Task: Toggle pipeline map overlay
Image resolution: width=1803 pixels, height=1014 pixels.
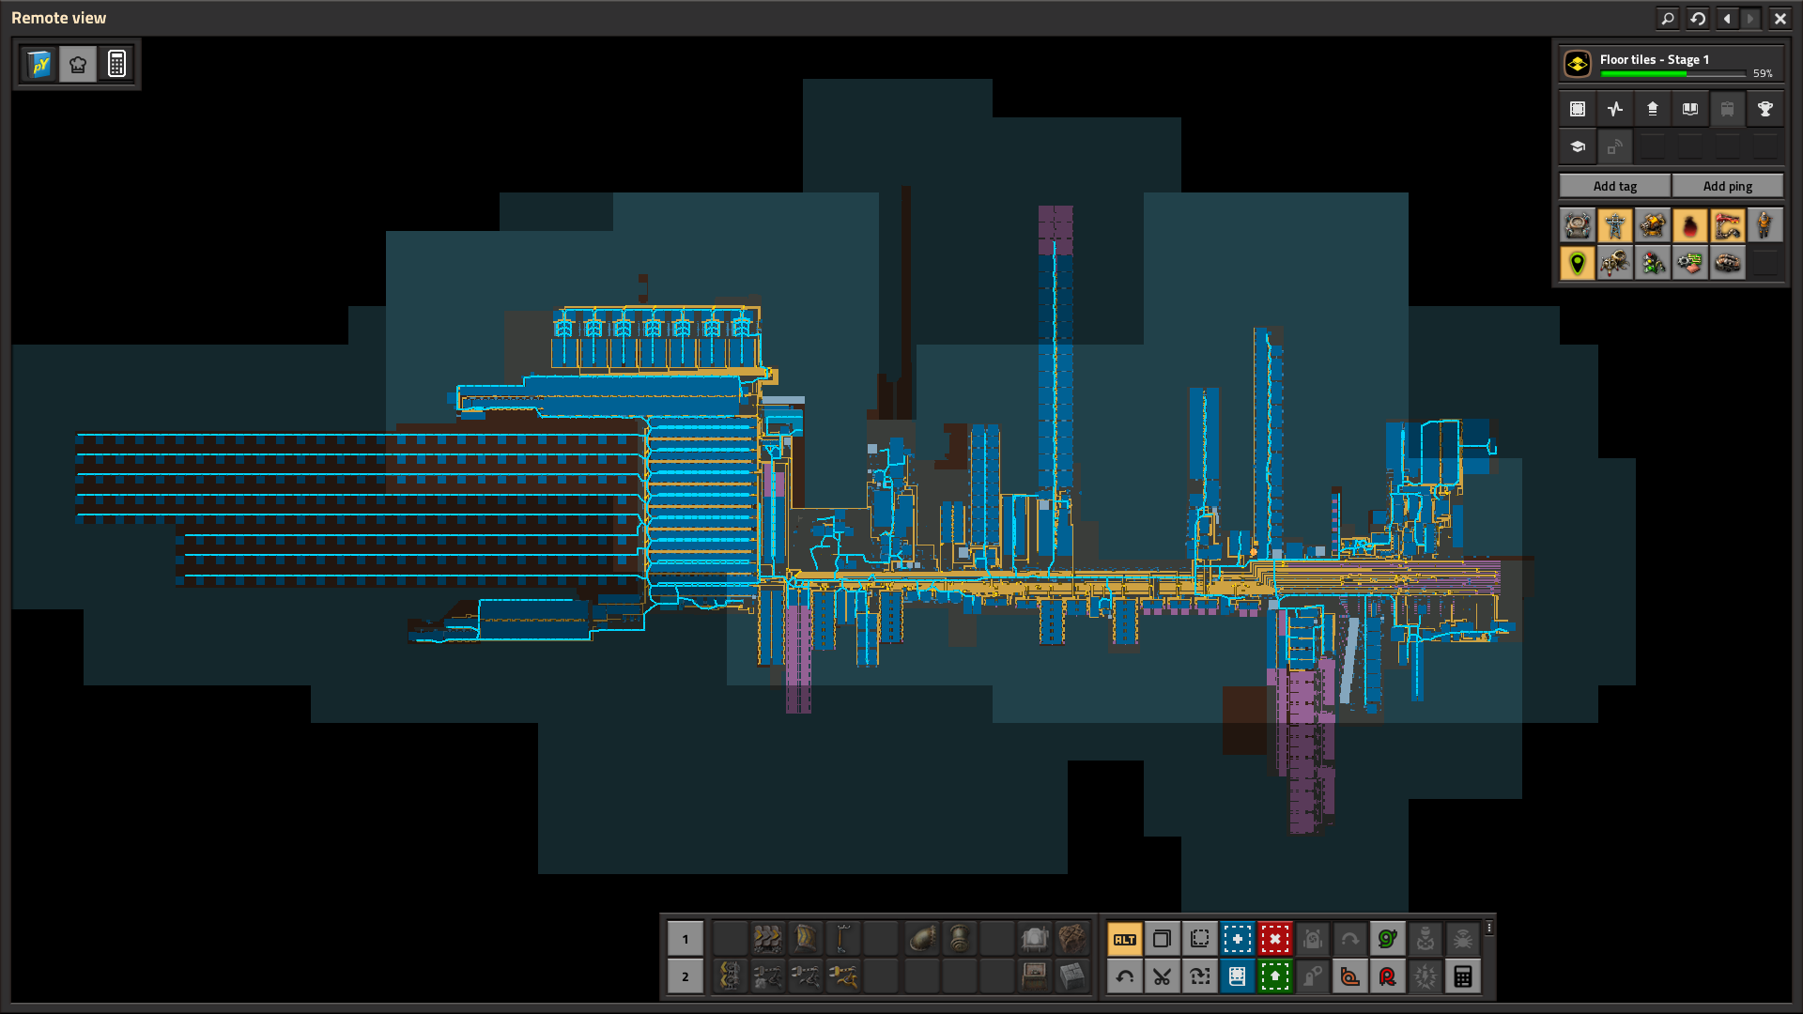Action: (x=1728, y=225)
